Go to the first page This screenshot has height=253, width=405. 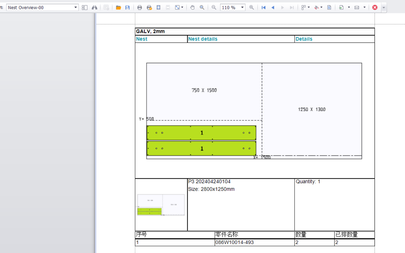[x=264, y=8]
